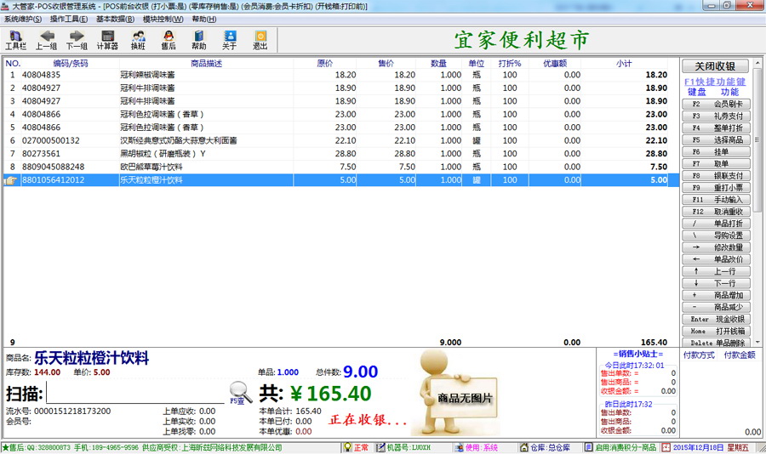
Task: Click the 小计 column header
Action: (624, 64)
